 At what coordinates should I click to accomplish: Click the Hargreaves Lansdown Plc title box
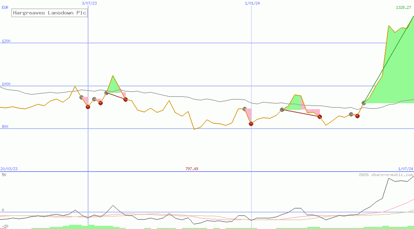pos(49,13)
